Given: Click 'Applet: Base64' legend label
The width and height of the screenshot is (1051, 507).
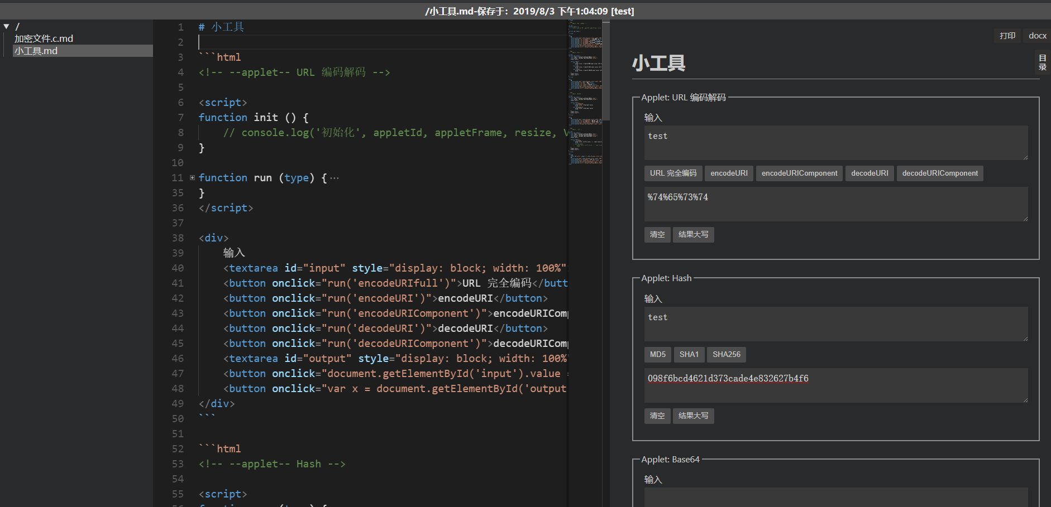Looking at the screenshot, I should pyautogui.click(x=670, y=460).
